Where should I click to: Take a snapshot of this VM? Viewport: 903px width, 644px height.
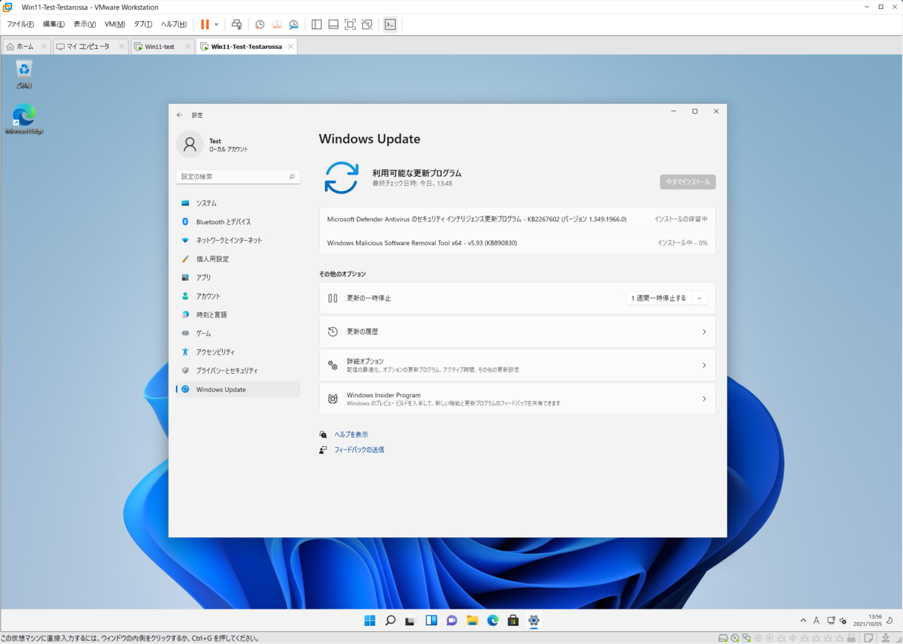[260, 24]
